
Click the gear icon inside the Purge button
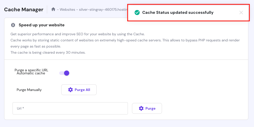pos(141,108)
